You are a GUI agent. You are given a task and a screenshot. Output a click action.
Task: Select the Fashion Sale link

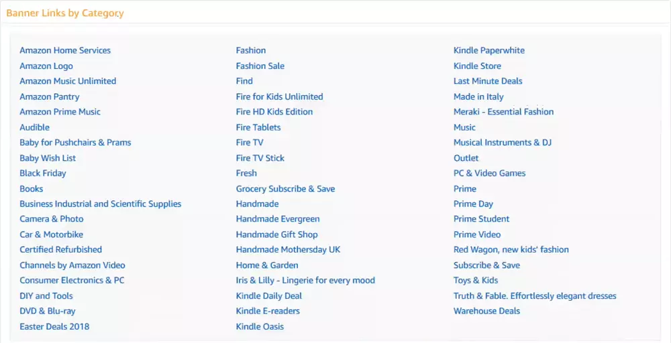[x=260, y=66]
